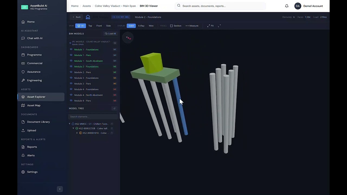Load Module 4 - Piers model
This screenshot has width=347, height=195.
[x=93, y=101]
